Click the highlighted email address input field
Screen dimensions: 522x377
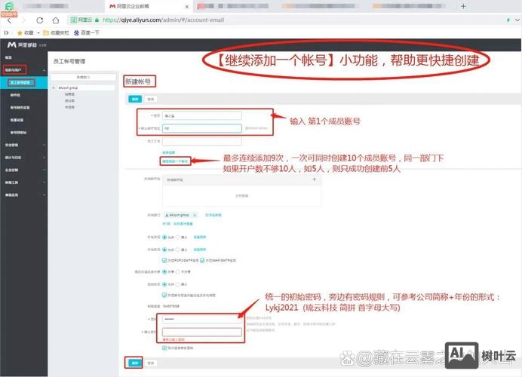tap(202, 128)
